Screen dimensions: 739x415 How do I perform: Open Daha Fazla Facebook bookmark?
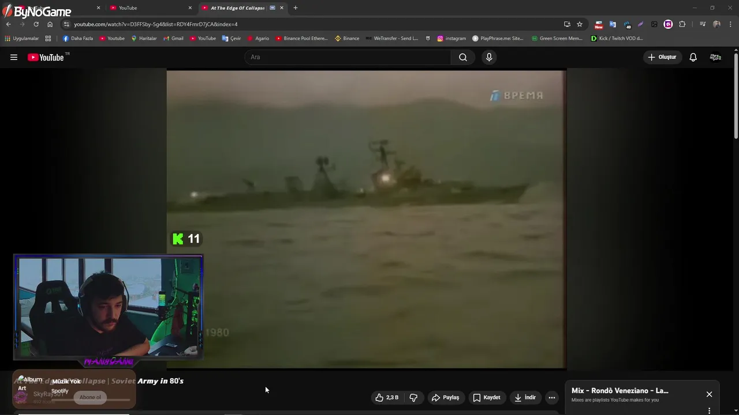point(78,39)
